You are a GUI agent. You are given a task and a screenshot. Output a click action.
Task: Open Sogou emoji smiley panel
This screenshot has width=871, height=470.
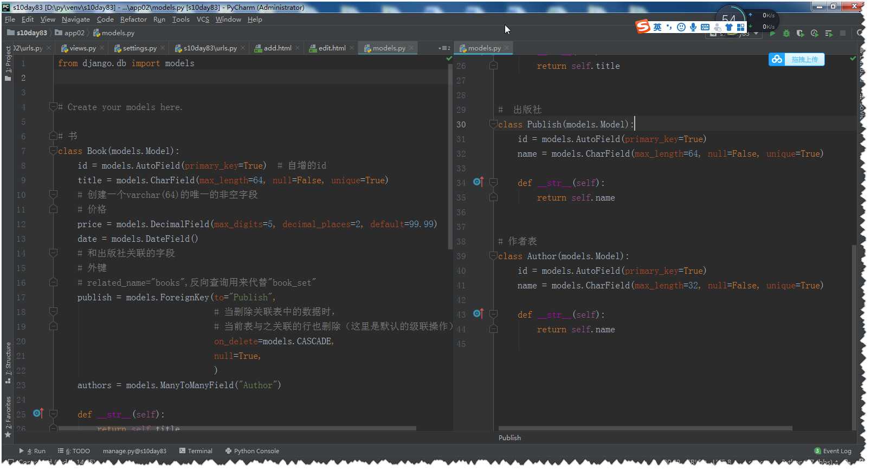click(x=681, y=27)
